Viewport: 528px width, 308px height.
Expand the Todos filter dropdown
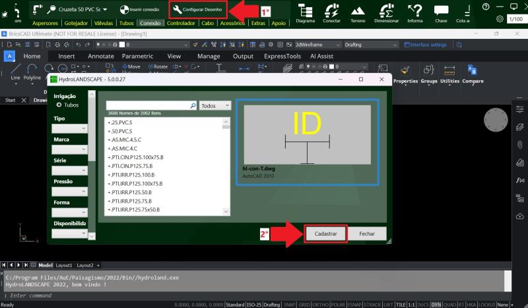click(x=215, y=105)
